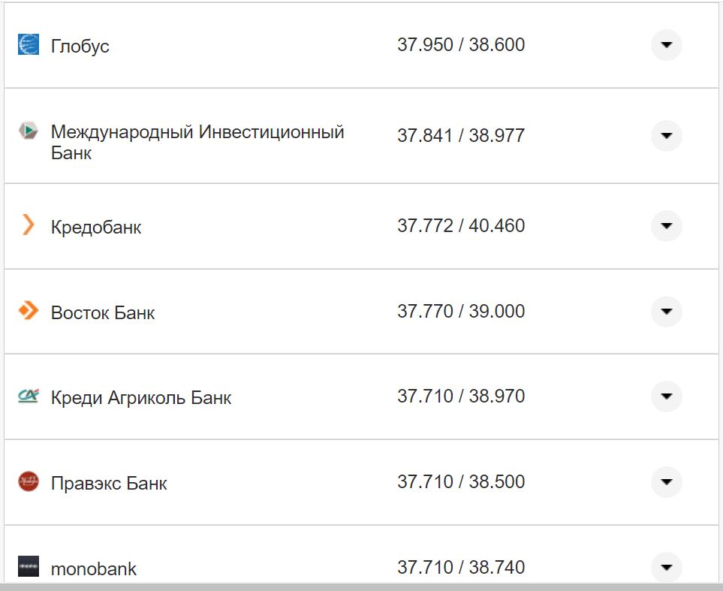Open the Кредобанк dropdown arrow
The width and height of the screenshot is (723, 591).
coord(666,226)
